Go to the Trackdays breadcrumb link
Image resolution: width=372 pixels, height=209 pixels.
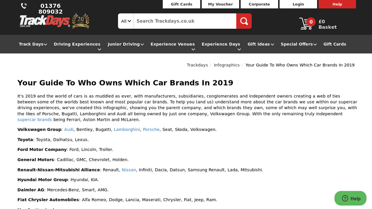pyautogui.click(x=197, y=65)
